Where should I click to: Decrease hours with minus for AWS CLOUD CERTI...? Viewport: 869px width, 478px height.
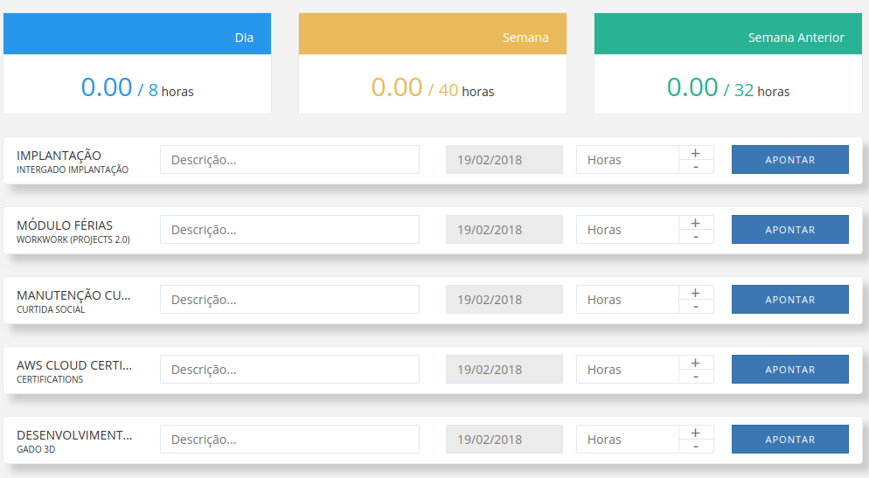point(696,376)
